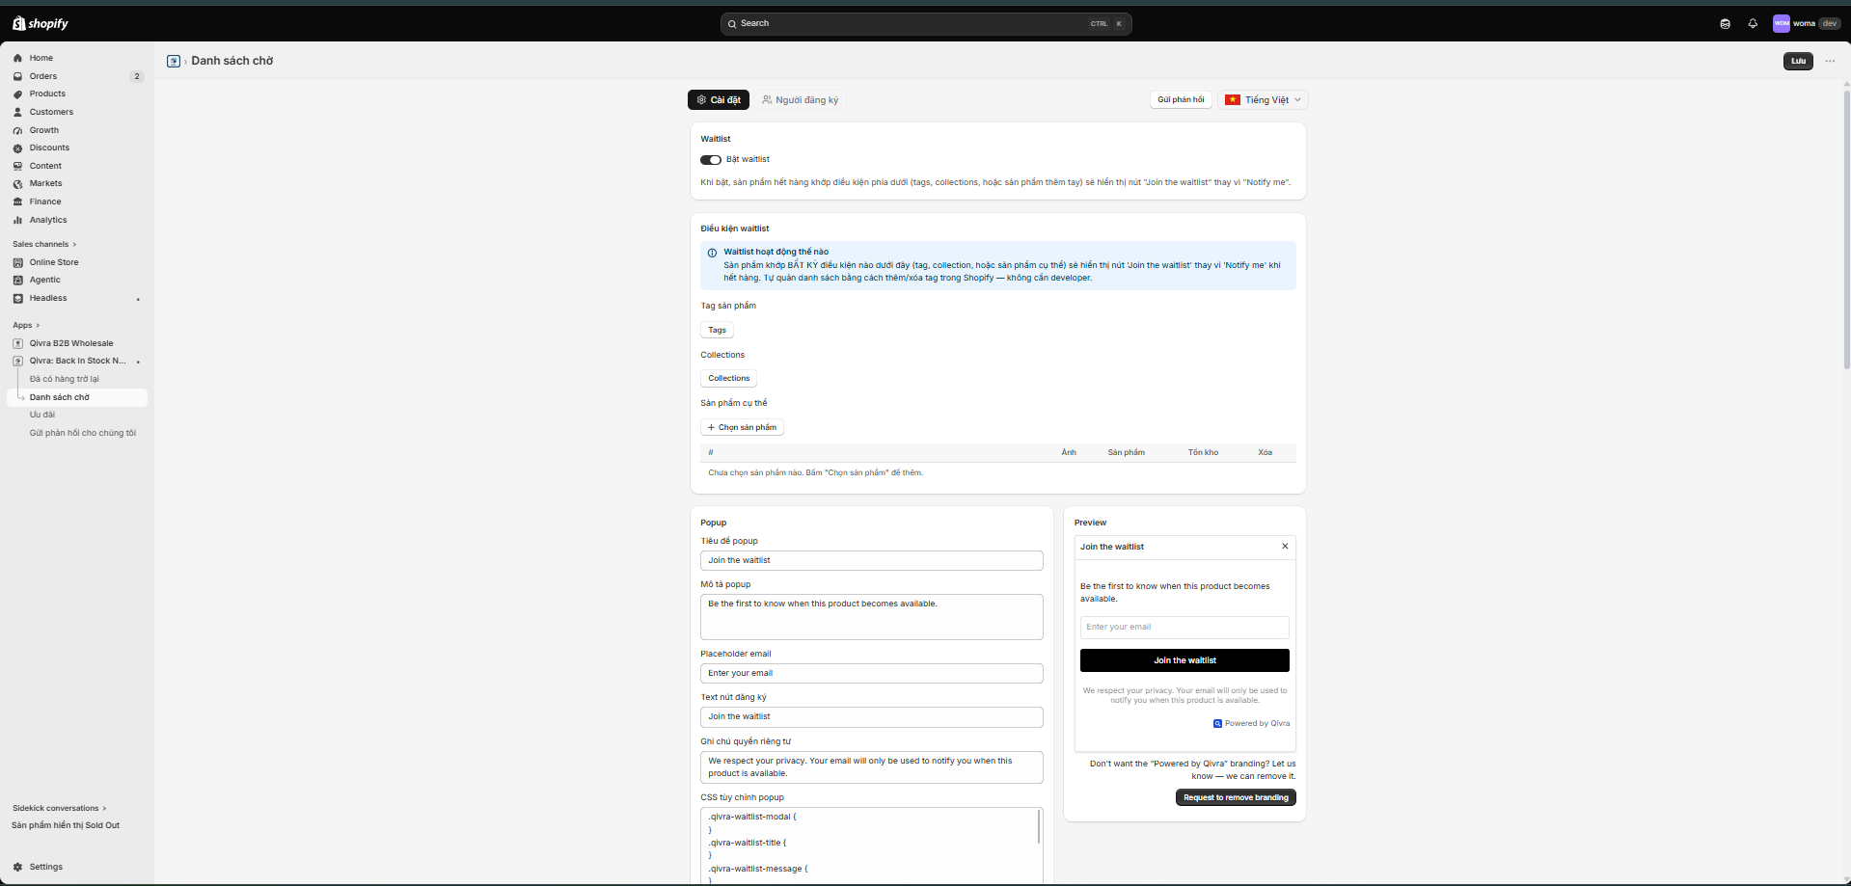Focus the Placeholder email field
The width and height of the screenshot is (1851, 886).
tap(872, 673)
